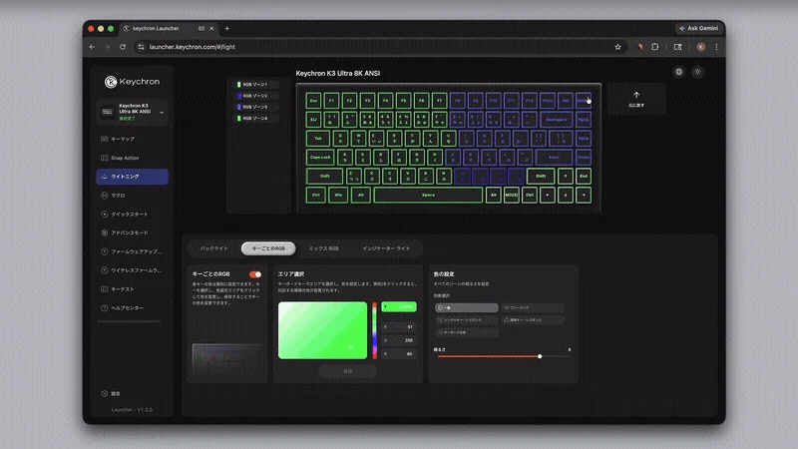Click the keyboard preview thumbnail
Viewport: 798px width, 449px height.
point(227,360)
